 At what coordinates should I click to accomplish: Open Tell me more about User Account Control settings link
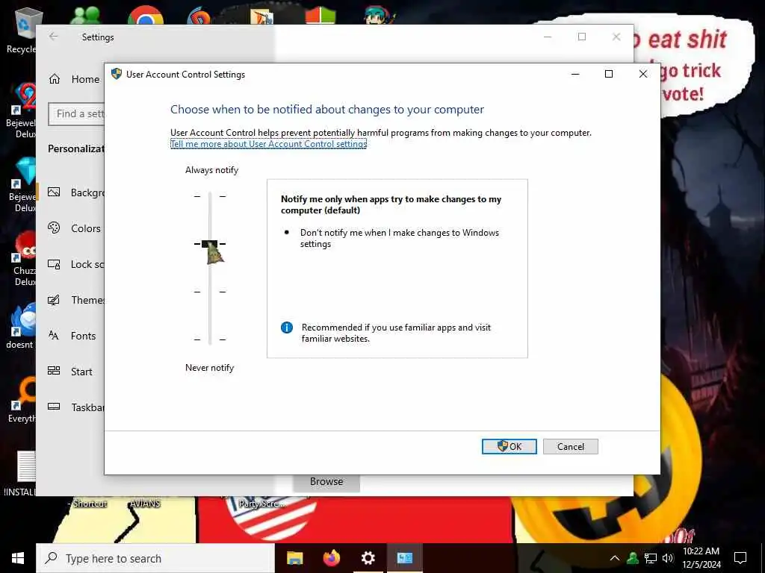[268, 144]
